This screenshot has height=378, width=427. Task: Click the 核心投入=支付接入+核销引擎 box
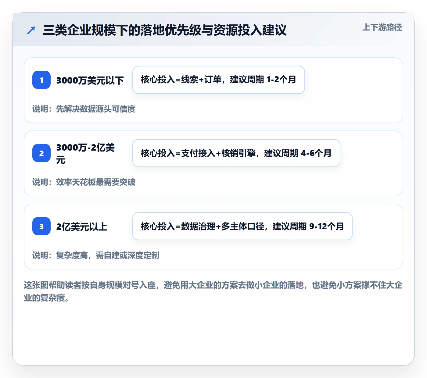(236, 153)
